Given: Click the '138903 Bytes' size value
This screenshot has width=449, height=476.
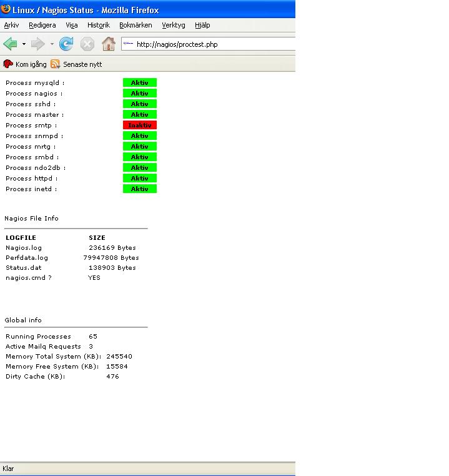Looking at the screenshot, I should tap(112, 268).
